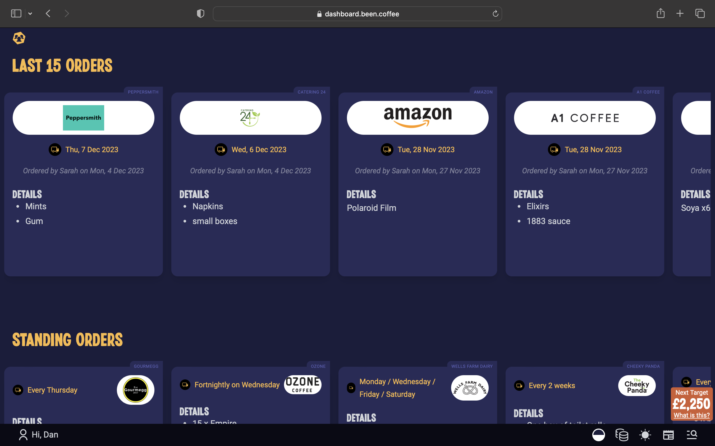Click the 'Soya x6' item on the cut-off card
This screenshot has width=715, height=446.
695,208
